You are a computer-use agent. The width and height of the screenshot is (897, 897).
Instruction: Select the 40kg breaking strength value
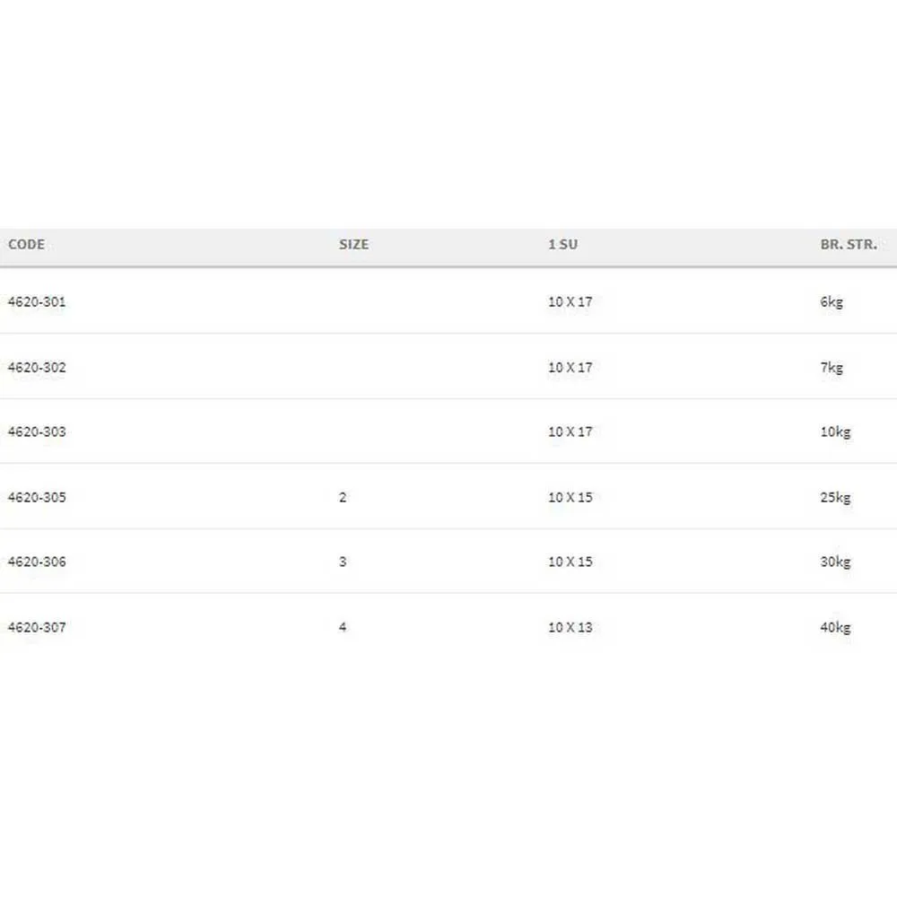(x=835, y=627)
